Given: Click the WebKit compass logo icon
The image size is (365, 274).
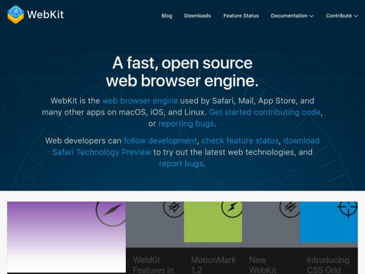Looking at the screenshot, I should (16, 15).
